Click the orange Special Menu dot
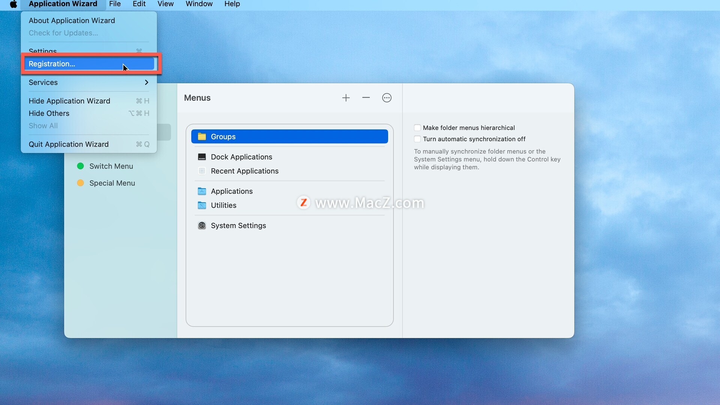This screenshot has height=405, width=720. coord(80,183)
